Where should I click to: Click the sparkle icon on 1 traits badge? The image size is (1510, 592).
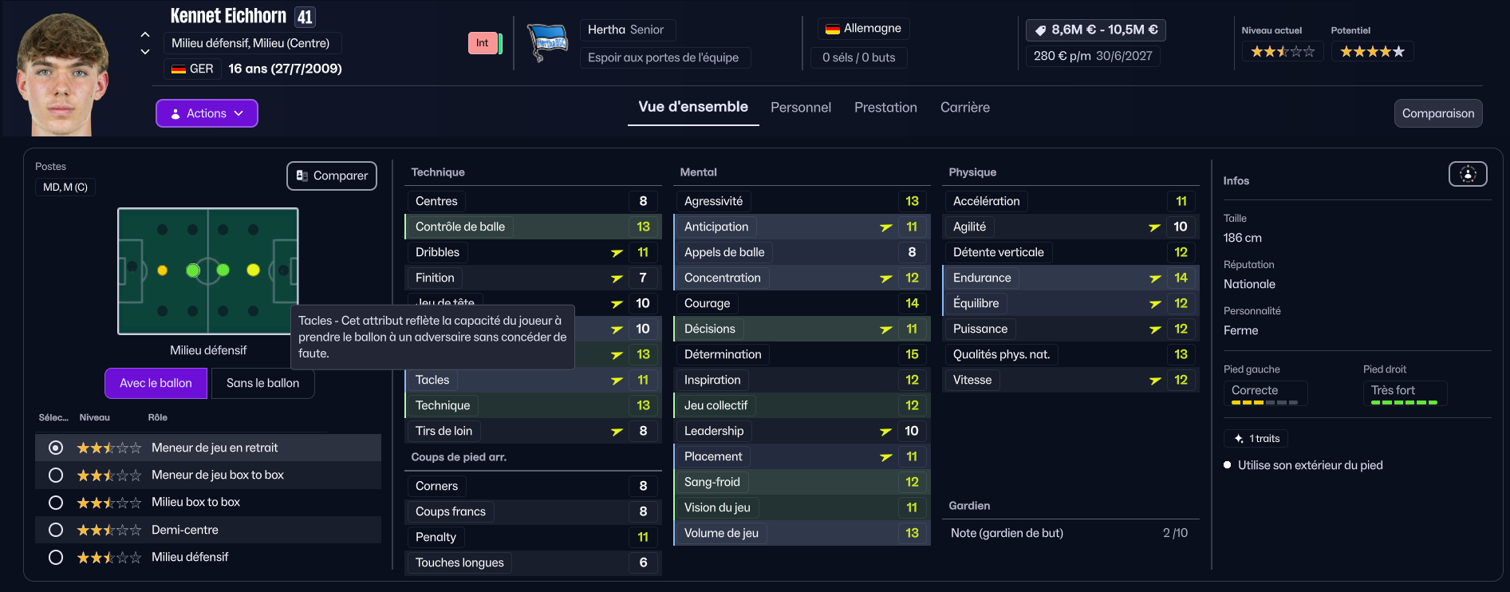pos(1239,439)
